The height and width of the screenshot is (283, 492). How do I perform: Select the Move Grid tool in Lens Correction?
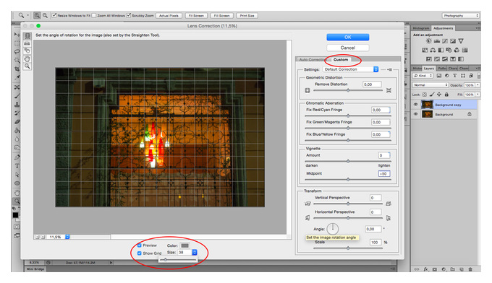click(x=27, y=51)
